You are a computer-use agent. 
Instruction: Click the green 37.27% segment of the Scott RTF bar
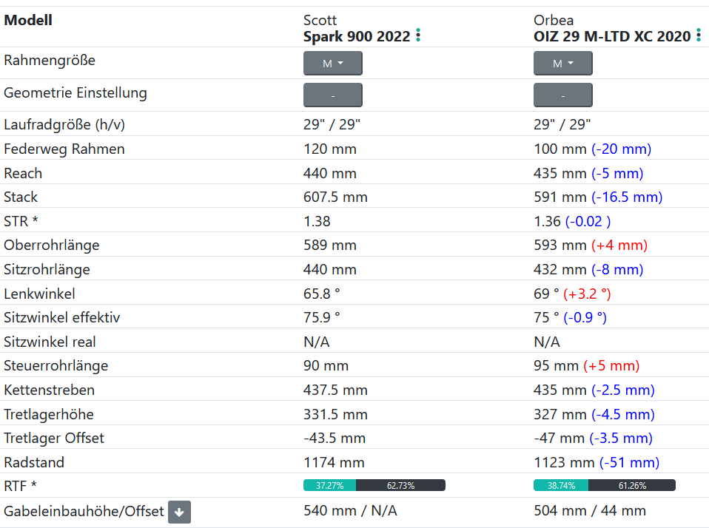(x=329, y=486)
